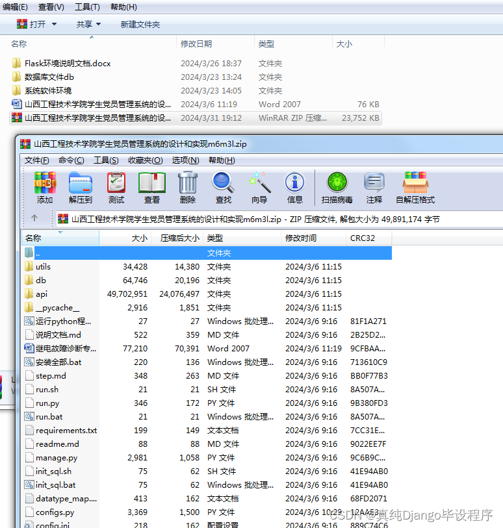The width and height of the screenshot is (503, 528).
Task: Sort Explorer list by 类型 column
Action: pos(293,44)
